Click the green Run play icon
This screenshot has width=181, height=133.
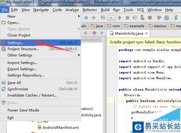coord(120,18)
